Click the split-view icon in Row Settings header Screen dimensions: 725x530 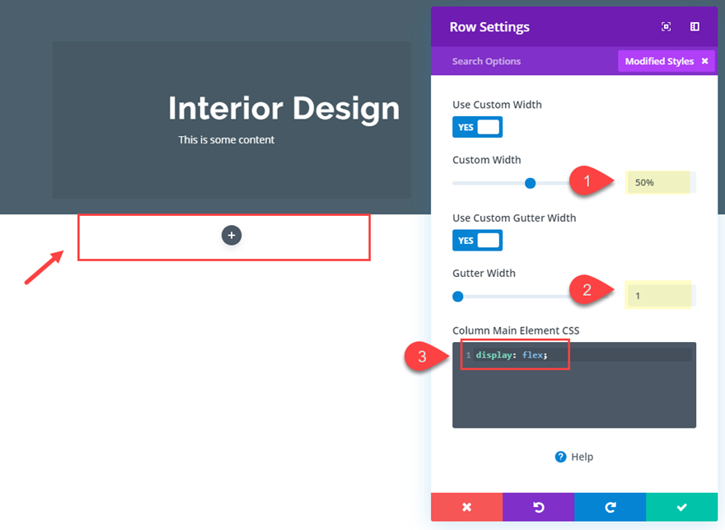(695, 26)
